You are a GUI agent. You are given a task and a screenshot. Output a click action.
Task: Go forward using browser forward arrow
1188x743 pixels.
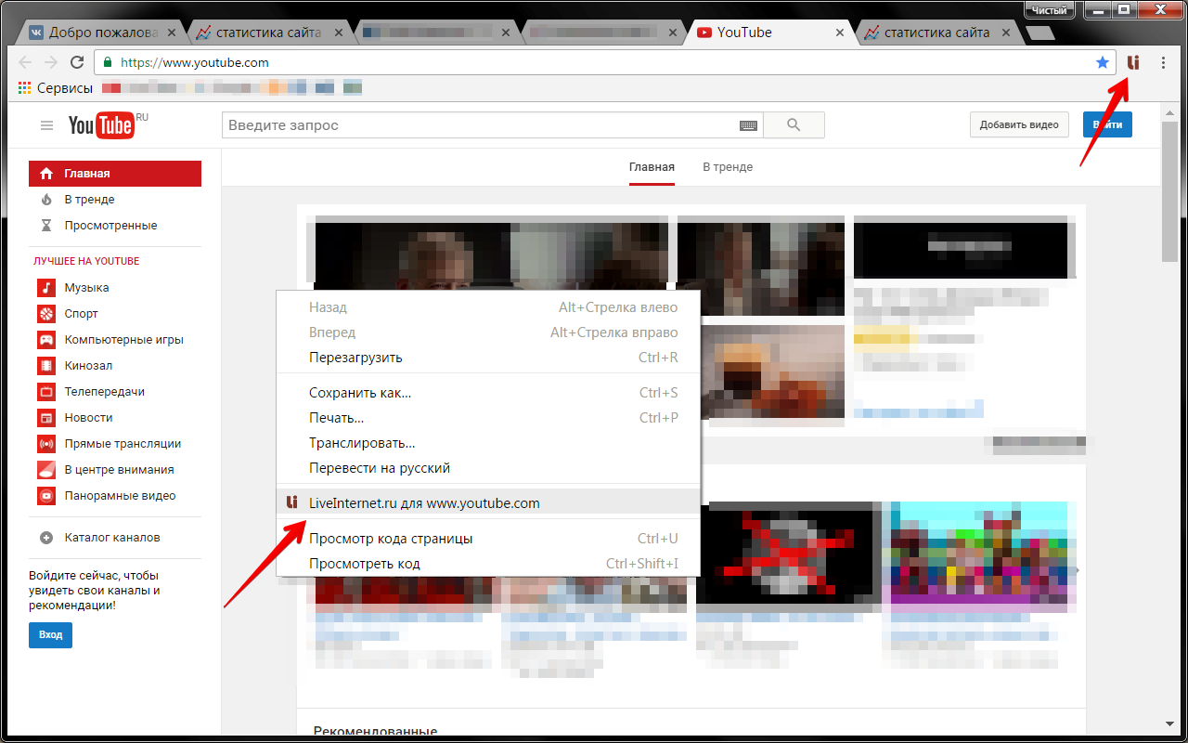pyautogui.click(x=51, y=62)
